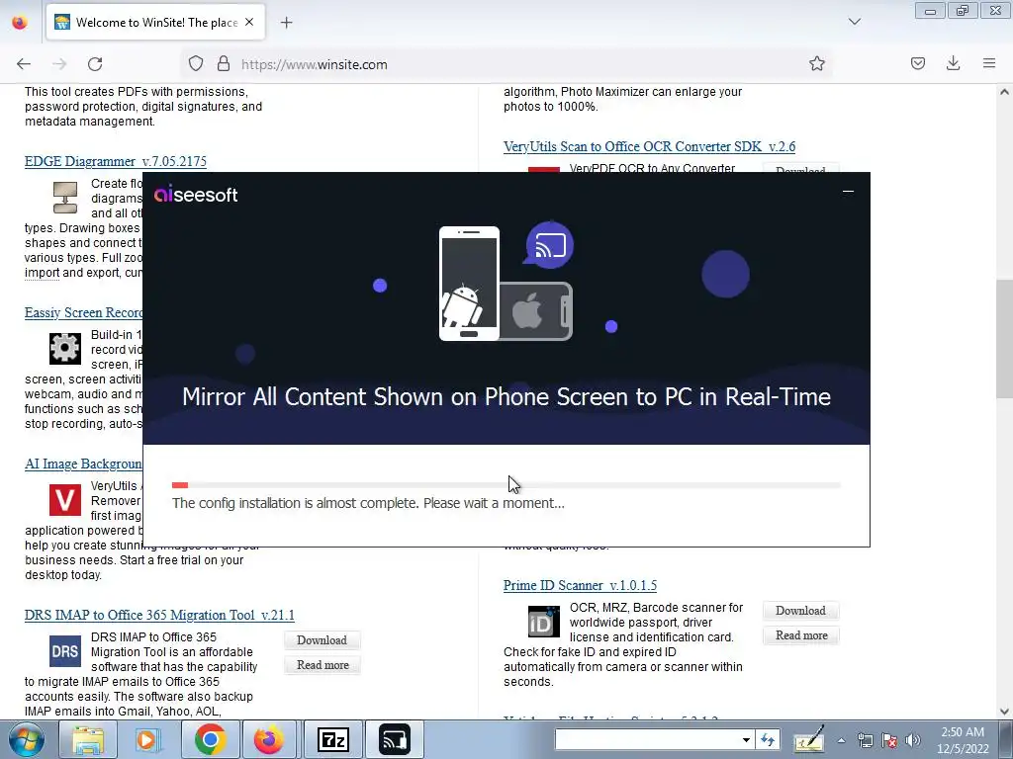Select the Welcome to WinSite tab
The width and height of the screenshot is (1013, 759).
pos(155,23)
